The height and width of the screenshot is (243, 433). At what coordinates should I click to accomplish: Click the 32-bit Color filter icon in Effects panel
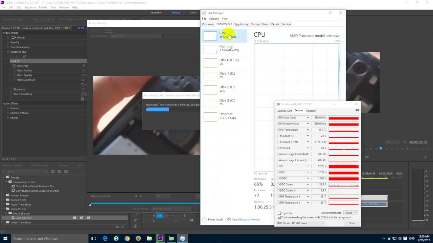point(59,171)
